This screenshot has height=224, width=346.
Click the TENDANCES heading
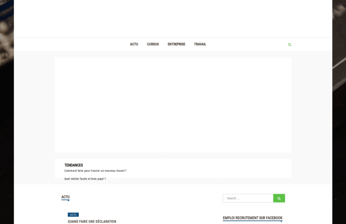click(x=74, y=165)
